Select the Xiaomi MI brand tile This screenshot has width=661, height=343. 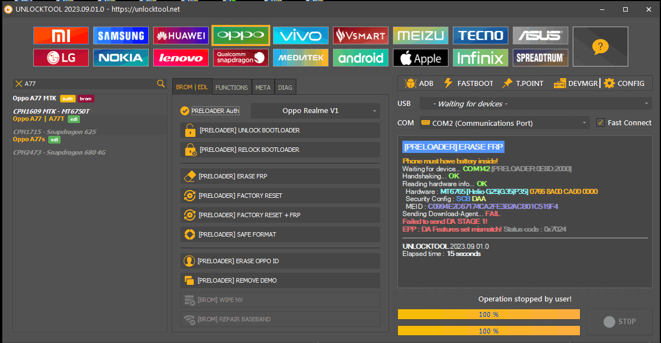[60, 36]
